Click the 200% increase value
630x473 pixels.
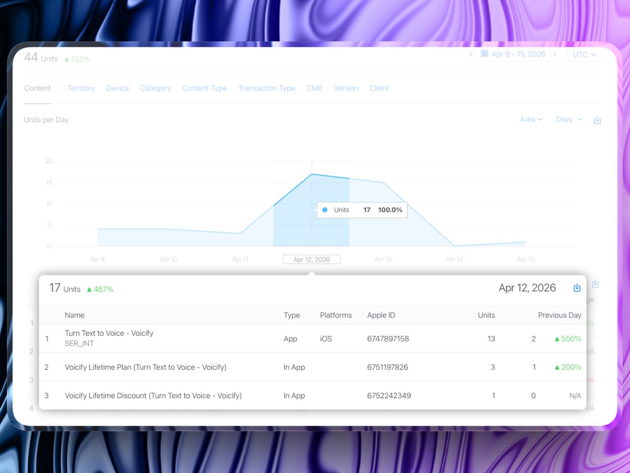[568, 367]
